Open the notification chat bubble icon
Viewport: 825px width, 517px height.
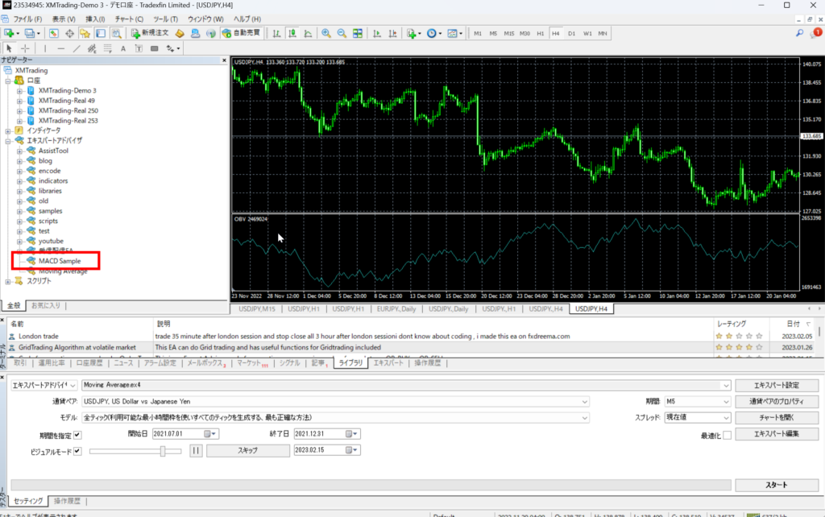coord(817,33)
